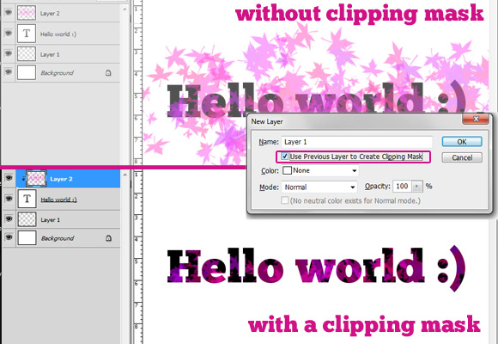Toggle eye of underlined 'Hello world :)' layer
Viewport: 498px width, 344px height.
pos(9,199)
